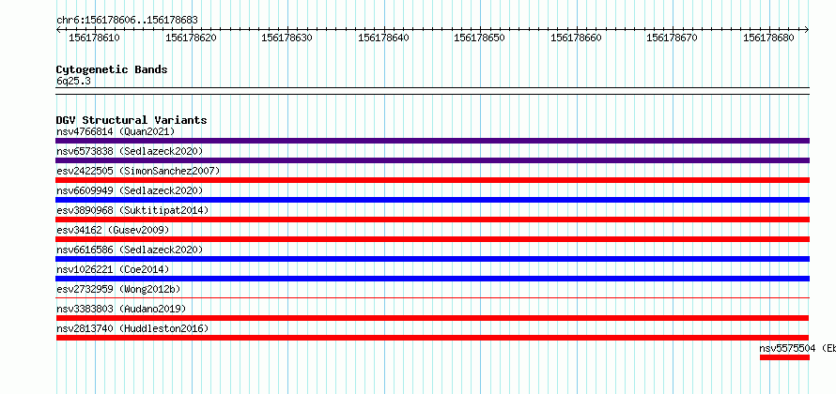Click the red bar for esv3890968
836x394 pixels.
(432, 220)
